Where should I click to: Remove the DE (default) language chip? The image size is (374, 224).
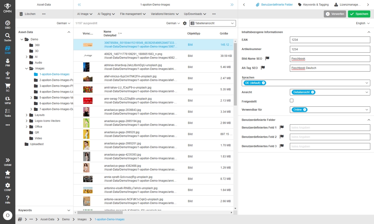263,83
